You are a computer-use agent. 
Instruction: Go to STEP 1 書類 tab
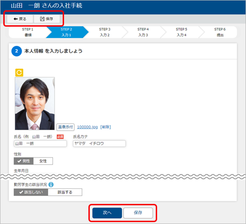point(28,32)
